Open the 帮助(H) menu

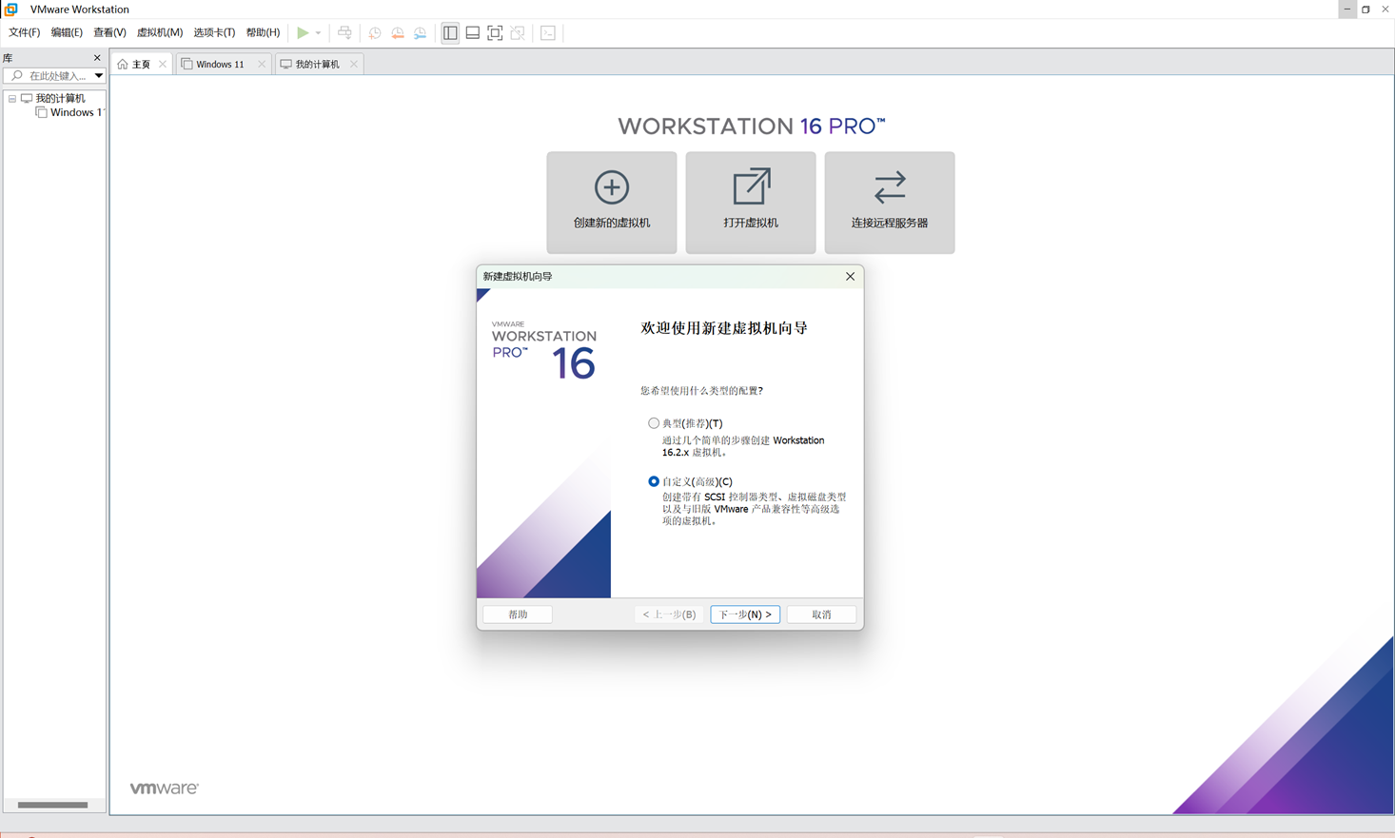263,32
